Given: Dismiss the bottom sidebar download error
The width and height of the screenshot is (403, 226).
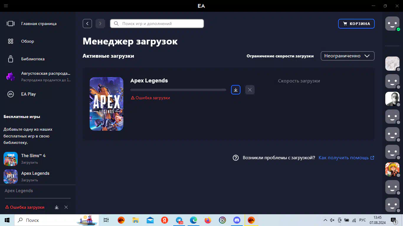Looking at the screenshot, I should (x=66, y=207).
